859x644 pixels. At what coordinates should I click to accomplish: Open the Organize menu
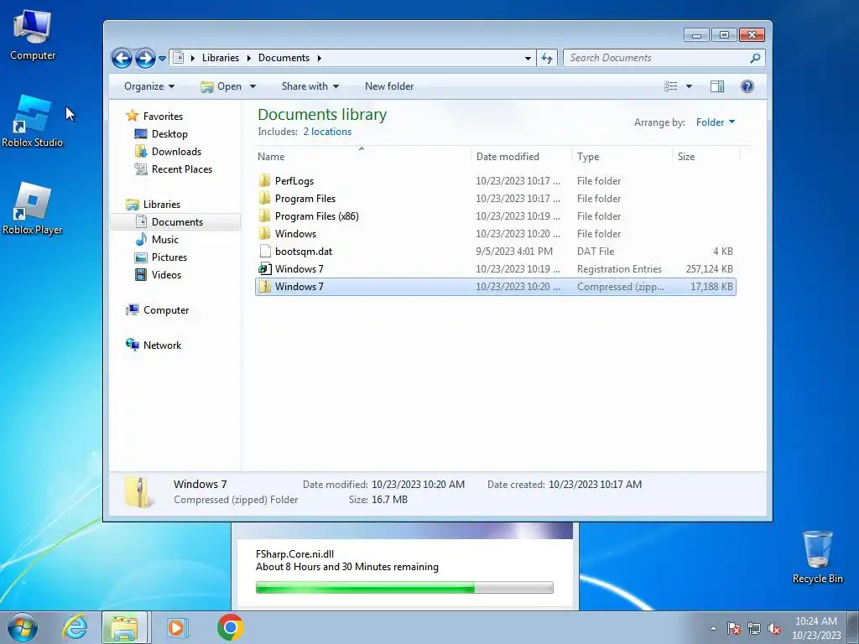[x=149, y=86]
